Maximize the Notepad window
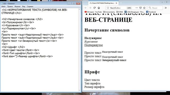170x95 pixels. click(x=74, y=3)
